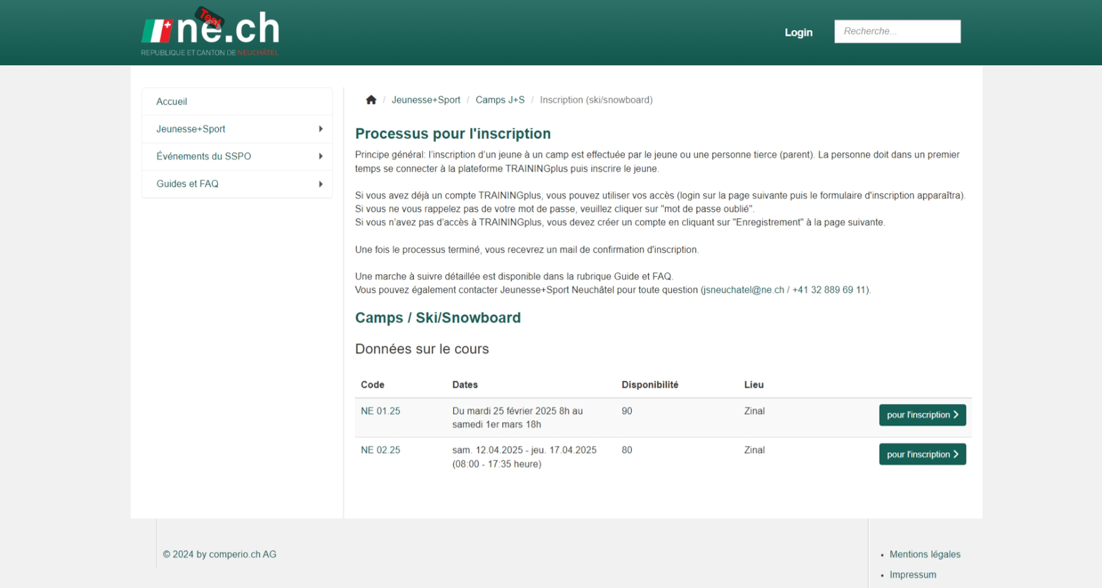Expand the Événements du SSPO arrow
This screenshot has height=588, width=1102.
321,157
